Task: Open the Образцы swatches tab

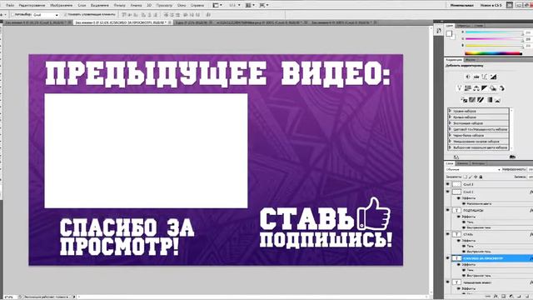Action: [464, 26]
